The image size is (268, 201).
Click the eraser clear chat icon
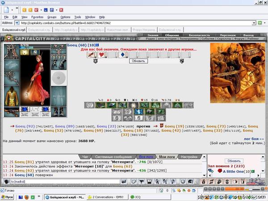[134, 181]
